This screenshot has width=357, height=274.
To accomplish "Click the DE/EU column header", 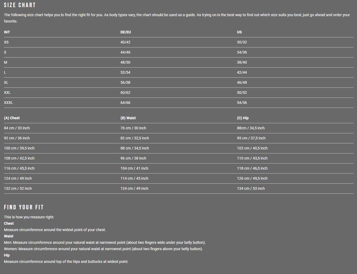I will pyautogui.click(x=126, y=32).
